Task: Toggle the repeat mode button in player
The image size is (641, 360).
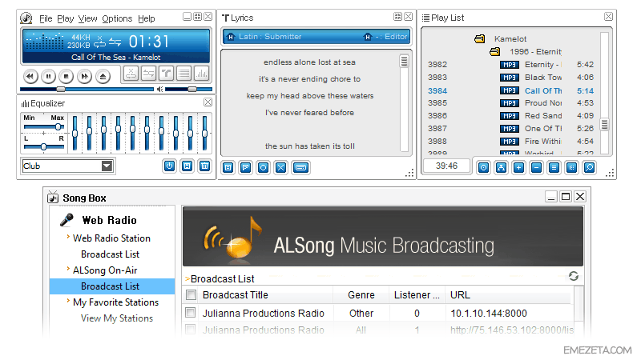Action: (x=131, y=74)
